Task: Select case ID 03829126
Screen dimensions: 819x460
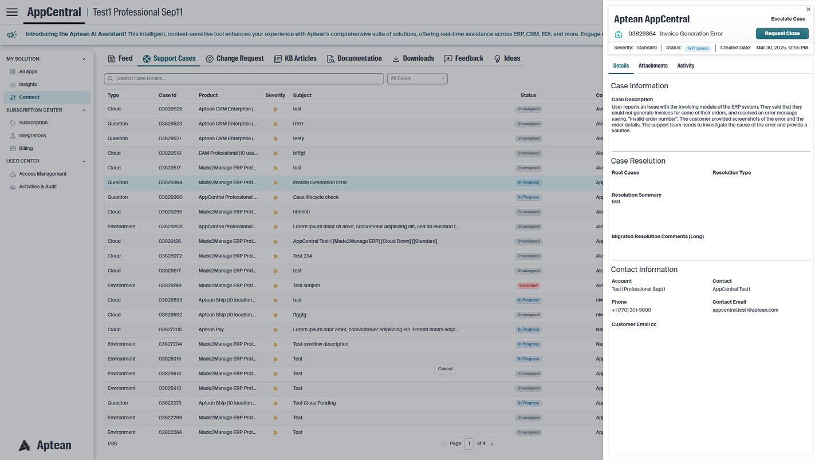Action: tap(170, 241)
